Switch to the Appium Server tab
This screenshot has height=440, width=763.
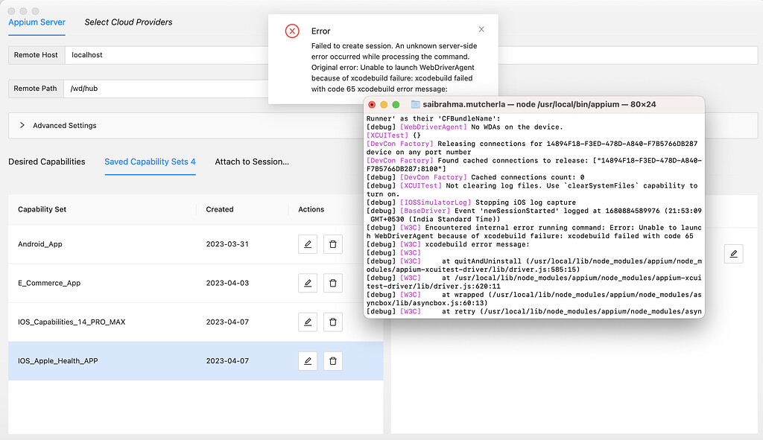[x=37, y=23]
